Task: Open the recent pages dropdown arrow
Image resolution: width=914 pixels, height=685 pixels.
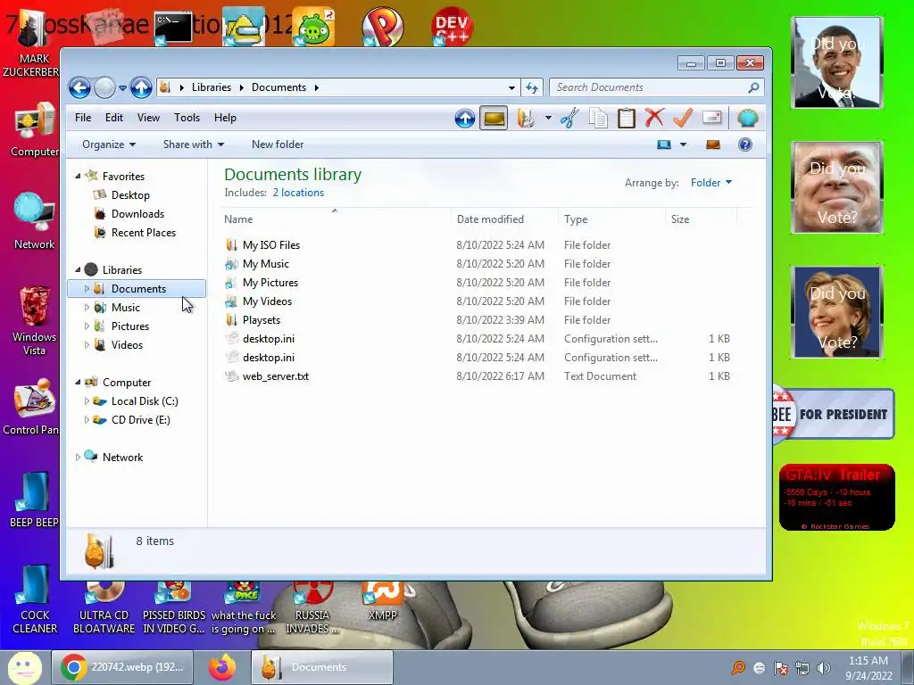Action: tap(122, 88)
